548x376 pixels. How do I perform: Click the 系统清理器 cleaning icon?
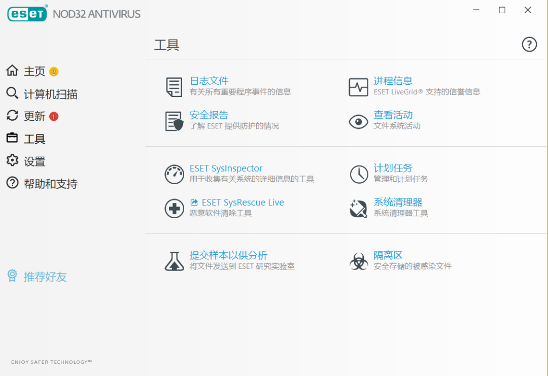click(358, 208)
